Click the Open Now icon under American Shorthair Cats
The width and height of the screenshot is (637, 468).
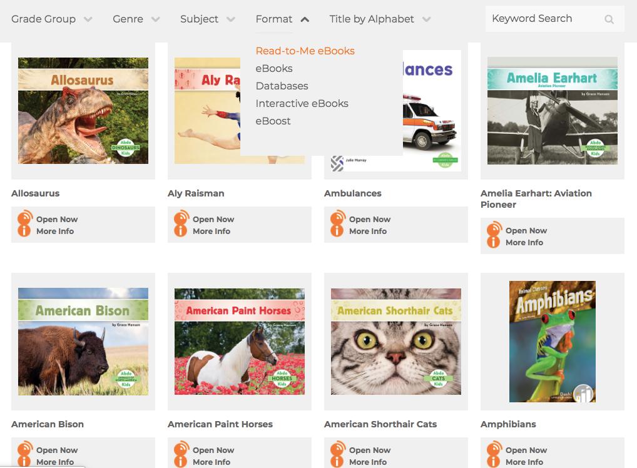click(x=337, y=449)
